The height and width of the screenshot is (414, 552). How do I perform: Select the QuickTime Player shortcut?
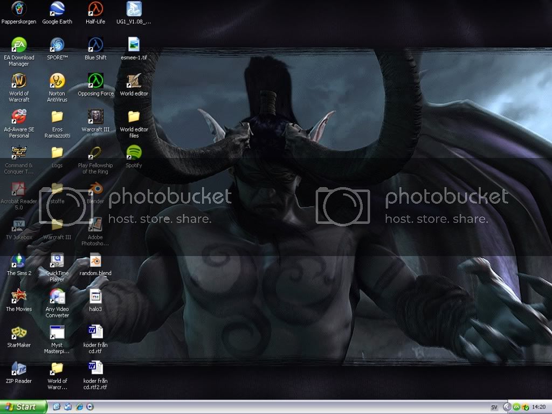(x=57, y=267)
